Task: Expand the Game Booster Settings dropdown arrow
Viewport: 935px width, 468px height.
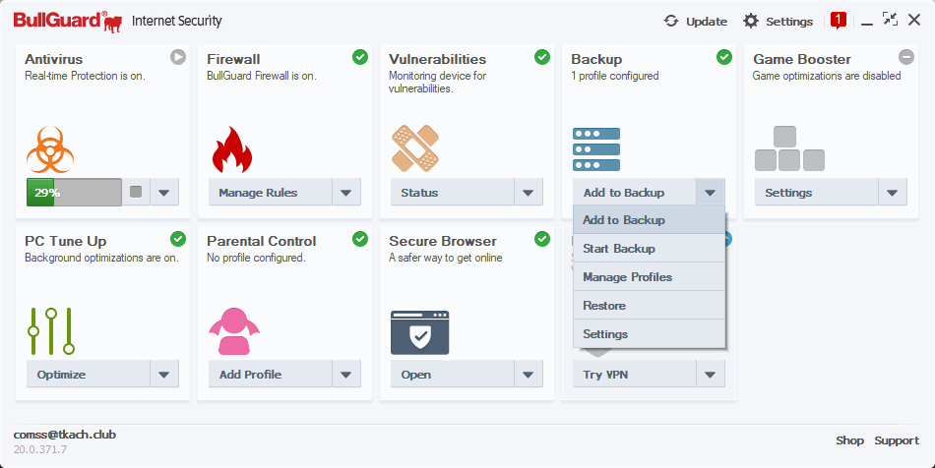Action: (x=893, y=193)
